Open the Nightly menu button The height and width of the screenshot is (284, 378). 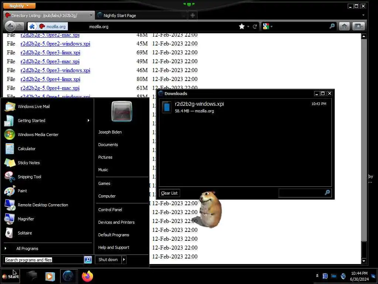pyautogui.click(x=19, y=6)
